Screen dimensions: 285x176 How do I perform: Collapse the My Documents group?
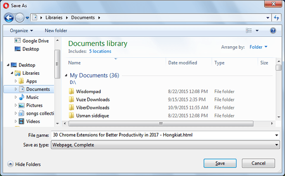(66, 75)
